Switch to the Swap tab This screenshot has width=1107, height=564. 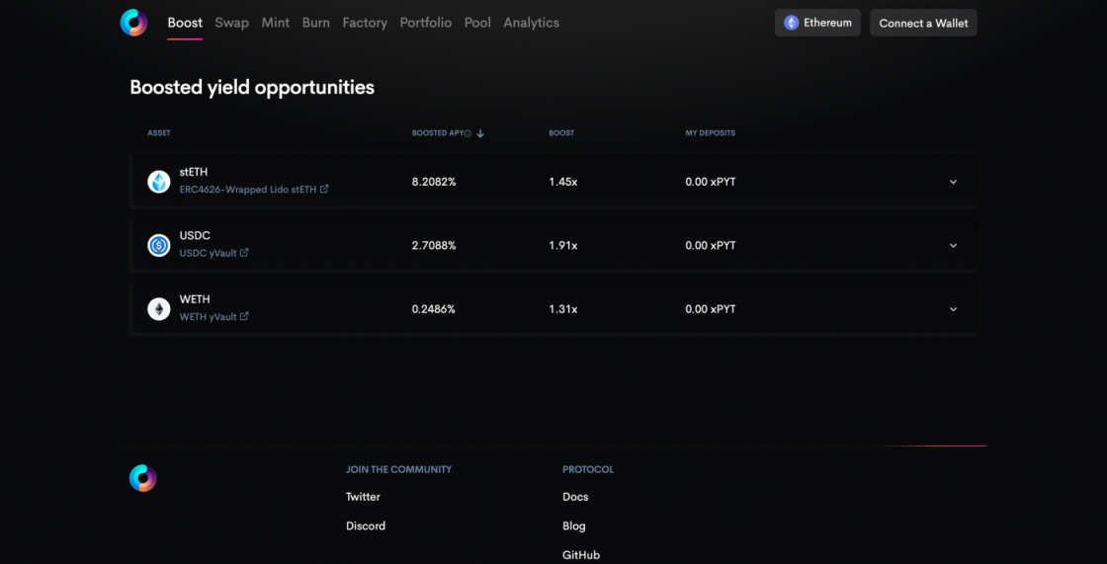click(x=231, y=23)
